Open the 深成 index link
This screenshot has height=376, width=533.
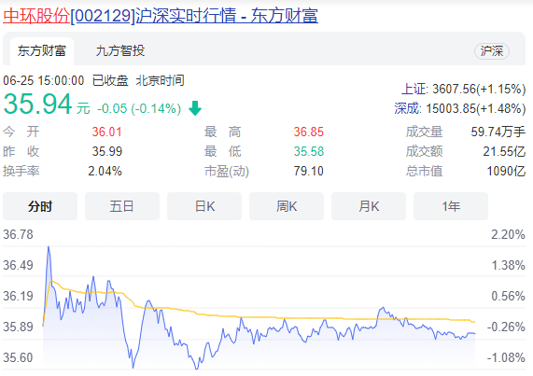coord(407,108)
